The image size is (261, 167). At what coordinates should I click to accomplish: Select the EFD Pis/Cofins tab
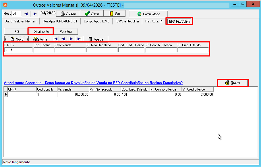click(179, 21)
